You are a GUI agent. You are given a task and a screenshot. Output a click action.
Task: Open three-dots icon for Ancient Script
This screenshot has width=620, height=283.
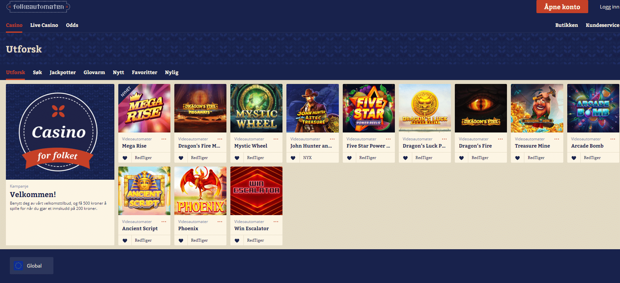pos(164,222)
